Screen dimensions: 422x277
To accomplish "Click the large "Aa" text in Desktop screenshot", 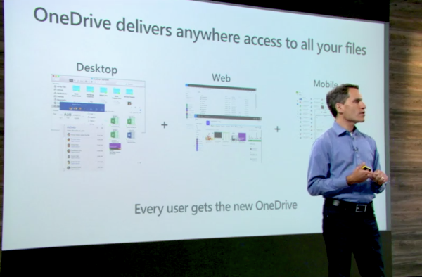I will [x=68, y=115].
